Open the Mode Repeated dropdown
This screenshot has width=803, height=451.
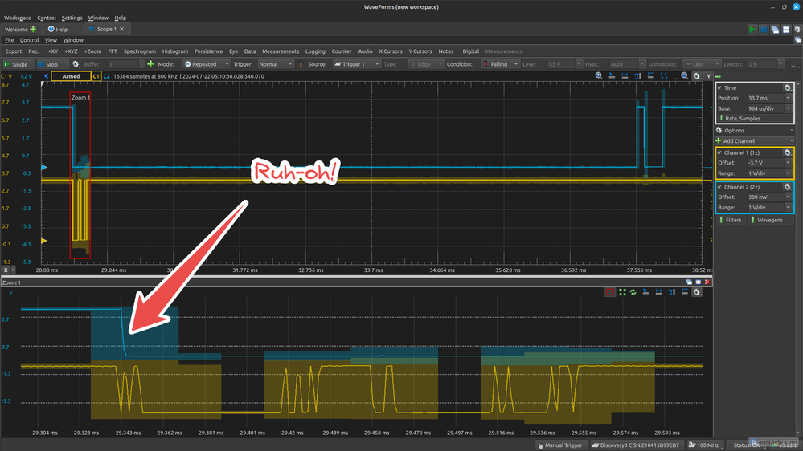(x=207, y=64)
